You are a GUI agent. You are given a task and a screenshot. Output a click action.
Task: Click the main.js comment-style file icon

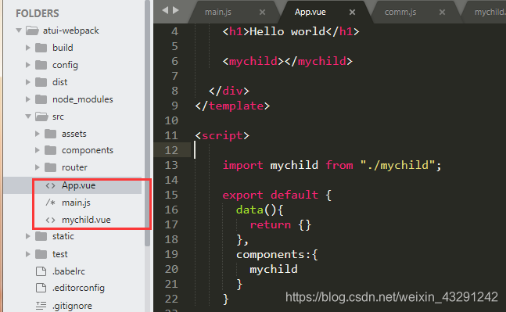(x=50, y=203)
